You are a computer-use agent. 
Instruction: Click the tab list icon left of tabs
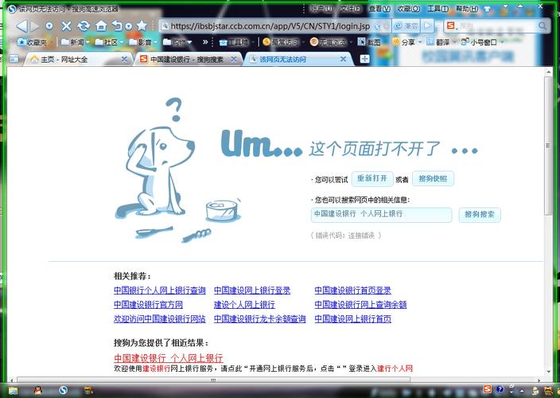click(14, 59)
